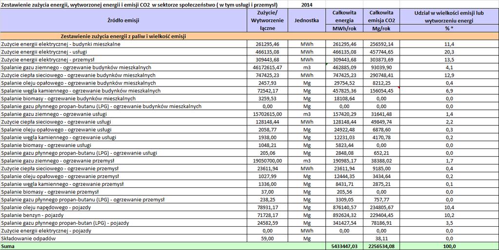Click emission value 38,11
The width and height of the screenshot is (499, 250).
381,238
